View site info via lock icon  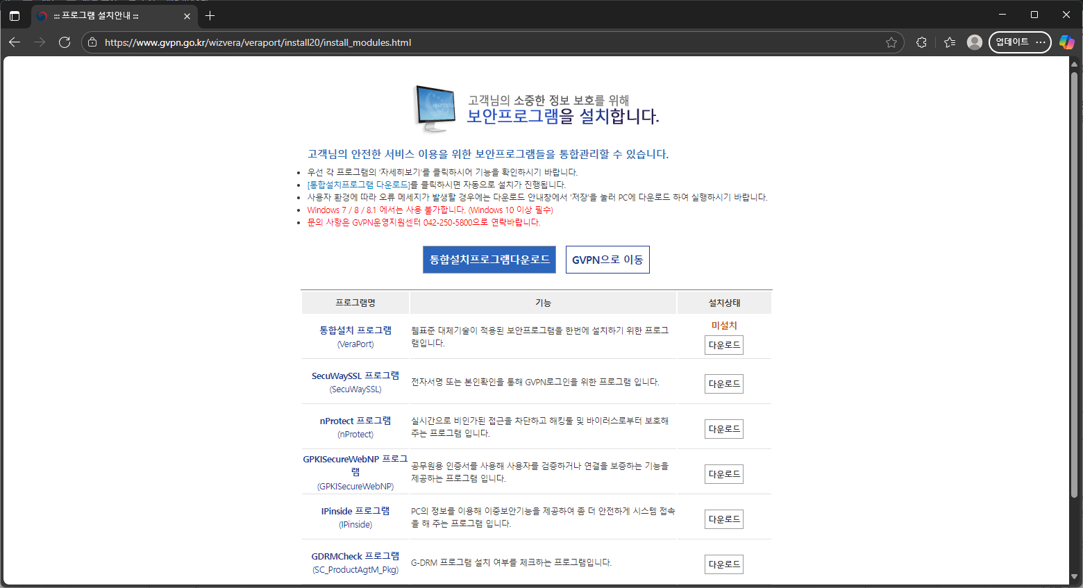point(92,42)
